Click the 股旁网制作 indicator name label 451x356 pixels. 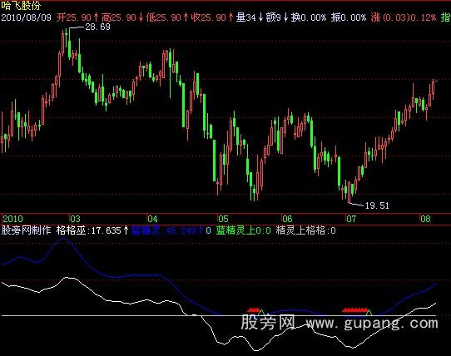tap(26, 230)
